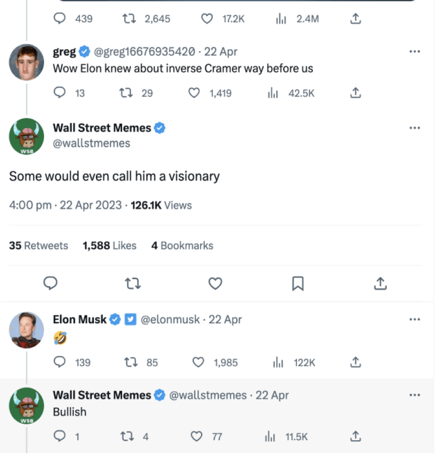Image resolution: width=437 pixels, height=454 pixels.
Task: Bookmark the Wall Street Memes main tweet
Action: (x=298, y=283)
